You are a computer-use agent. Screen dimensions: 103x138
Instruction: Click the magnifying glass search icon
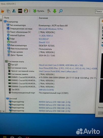click(x=61, y=11)
